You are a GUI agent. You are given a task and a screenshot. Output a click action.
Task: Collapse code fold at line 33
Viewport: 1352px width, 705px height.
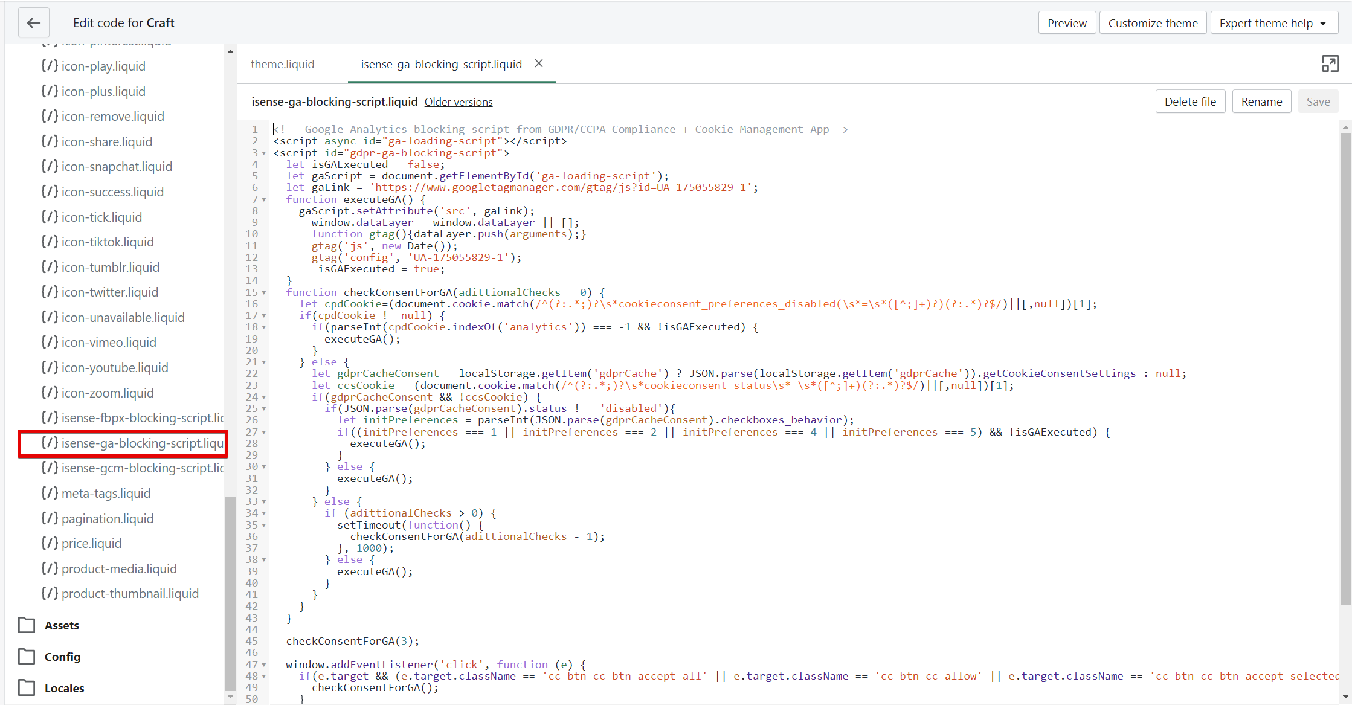click(x=264, y=502)
